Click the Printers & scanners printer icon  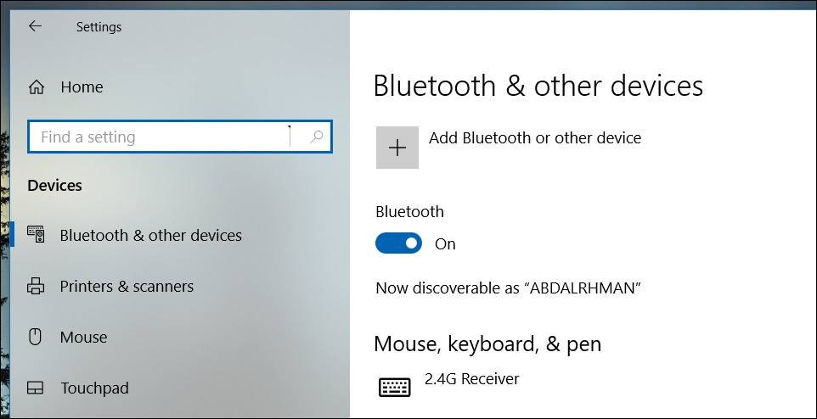pyautogui.click(x=37, y=287)
